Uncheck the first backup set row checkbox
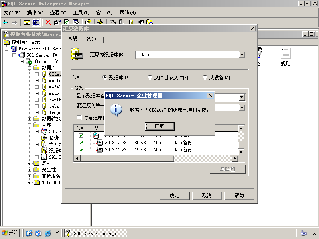Image resolution: width=319 pixels, height=239 pixels. [81, 135]
